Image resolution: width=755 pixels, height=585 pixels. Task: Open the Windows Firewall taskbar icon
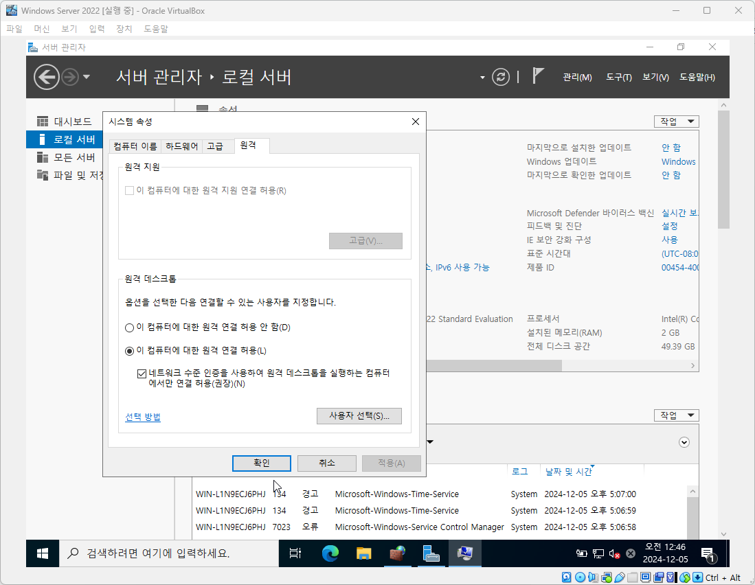coord(398,553)
